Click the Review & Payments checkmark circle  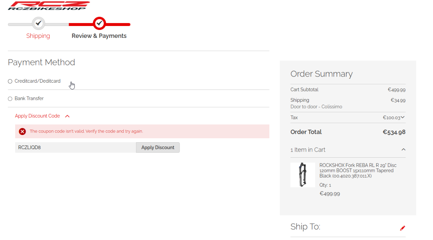coord(99,24)
